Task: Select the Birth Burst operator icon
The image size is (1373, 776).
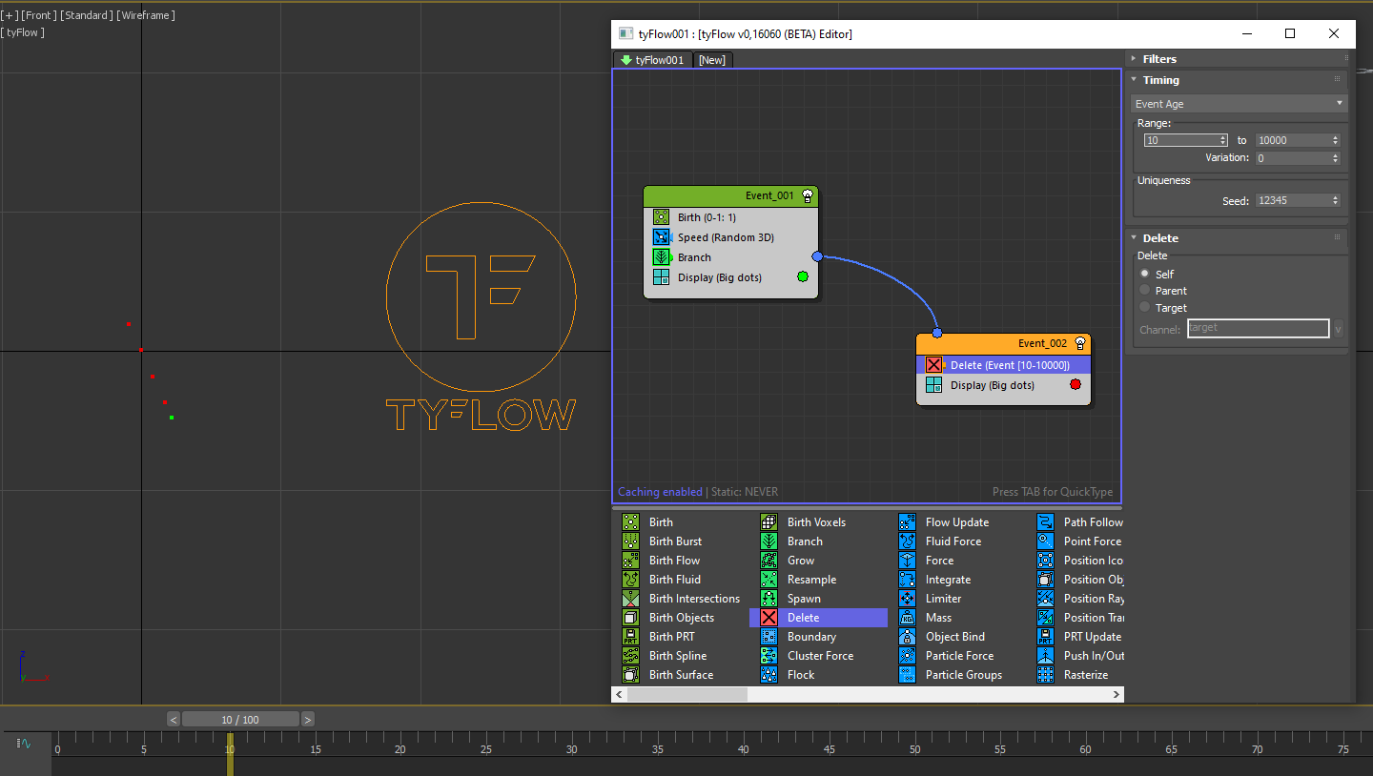Action: point(630,541)
